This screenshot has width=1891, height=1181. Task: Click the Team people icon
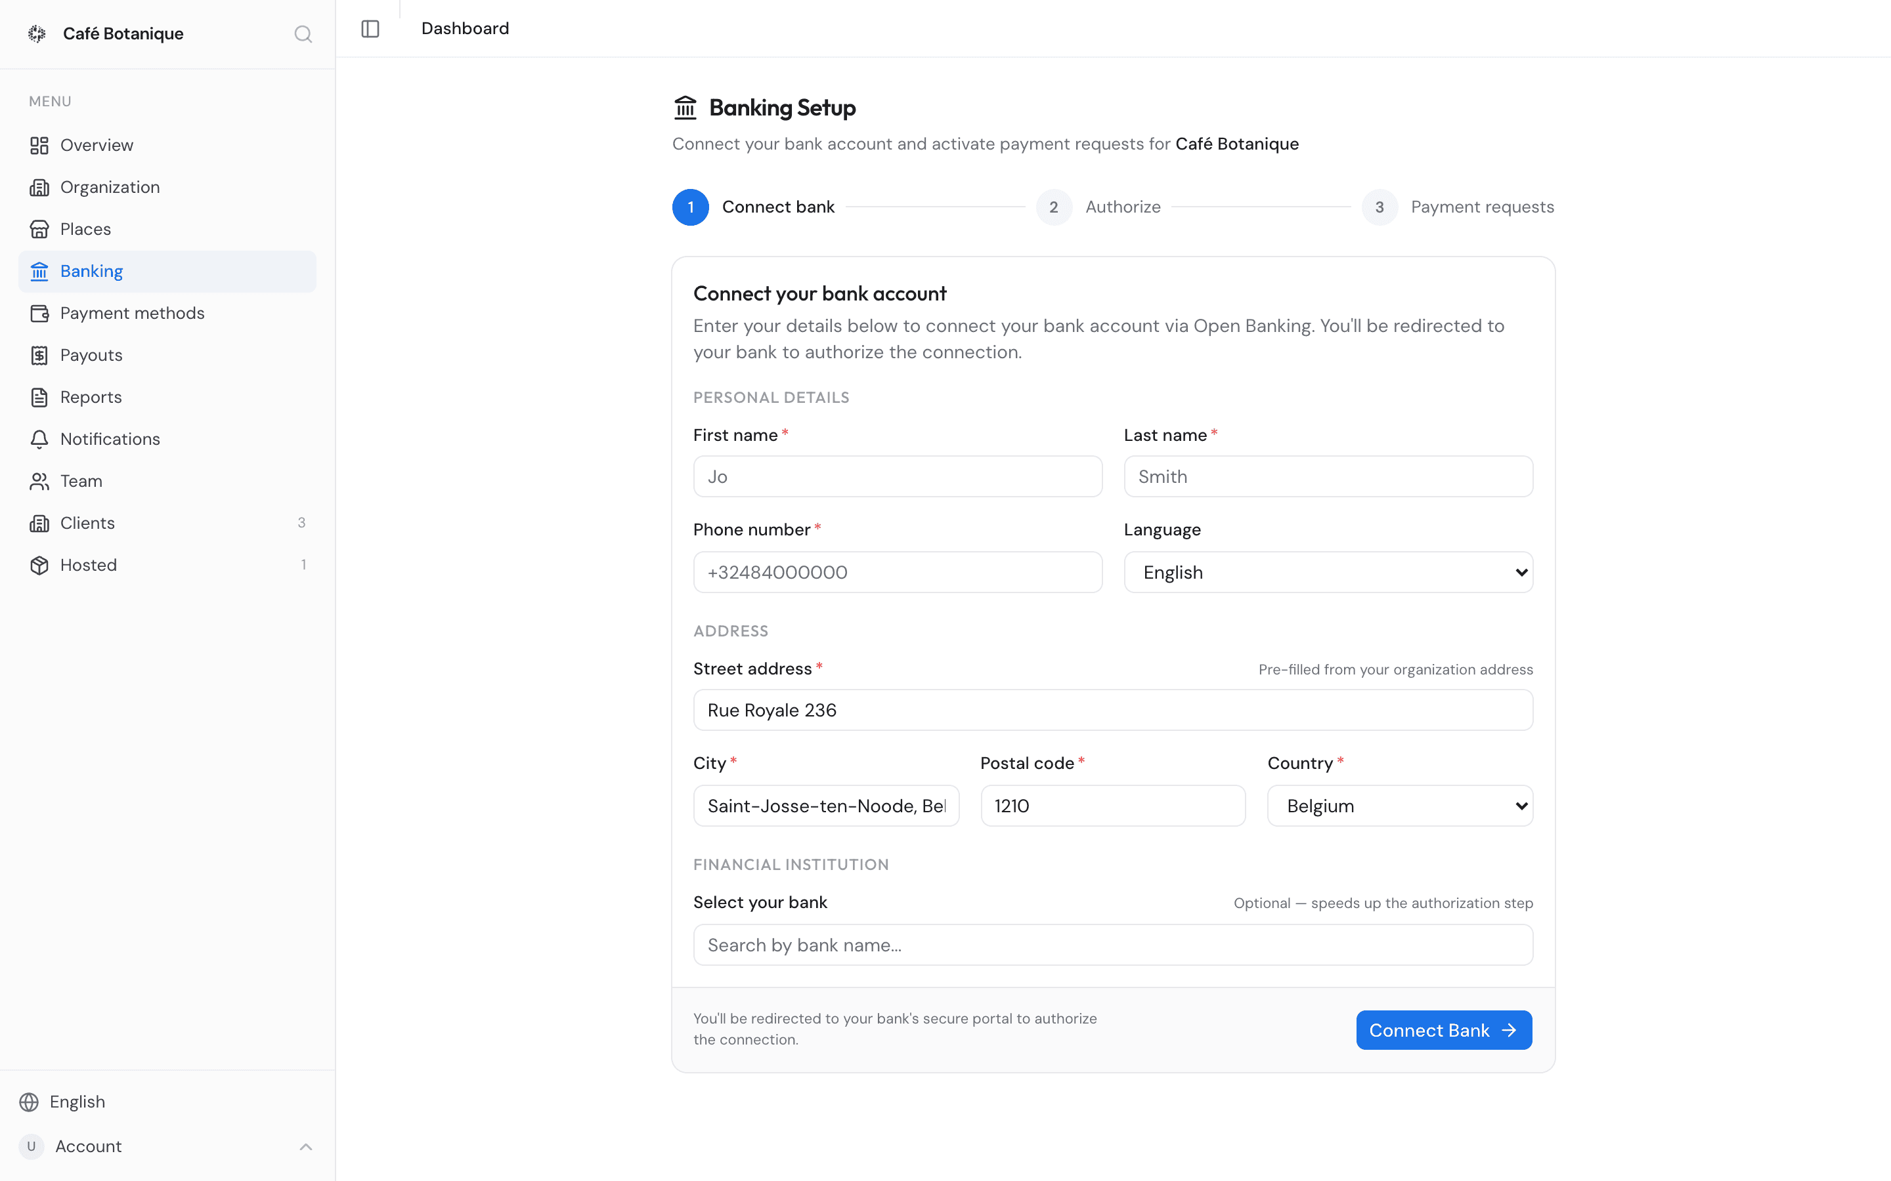(39, 481)
